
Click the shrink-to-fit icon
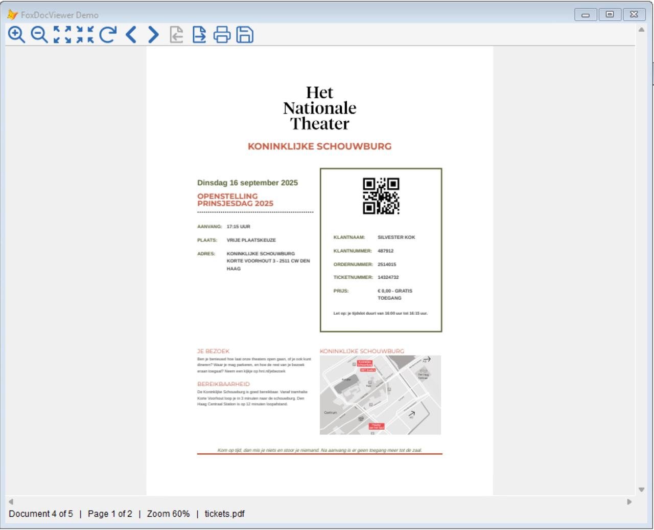coord(86,35)
